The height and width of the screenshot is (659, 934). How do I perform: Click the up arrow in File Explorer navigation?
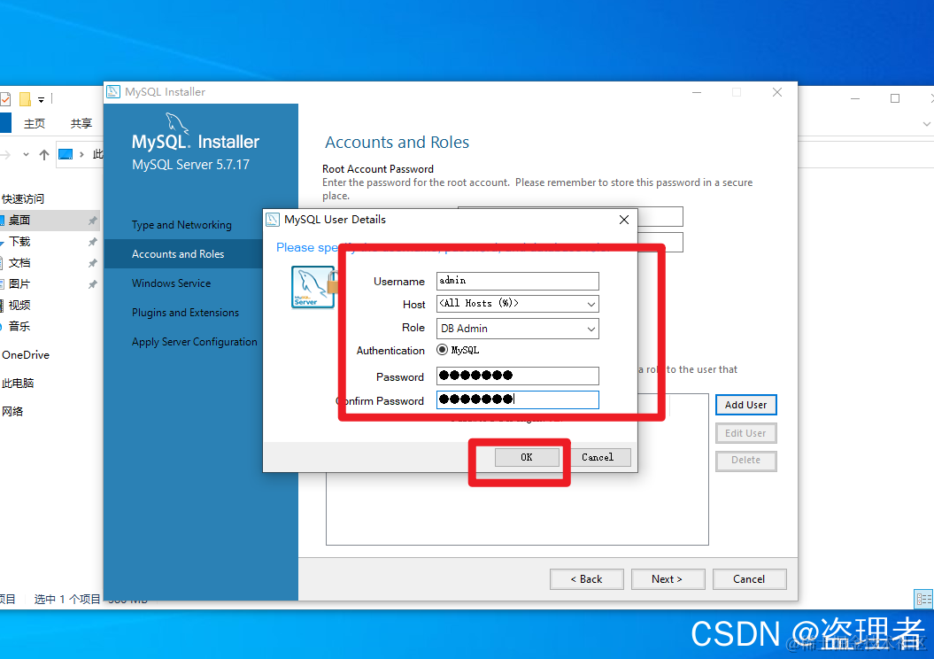[x=44, y=155]
